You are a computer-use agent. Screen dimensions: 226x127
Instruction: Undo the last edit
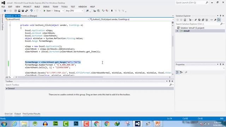[x=31, y=11]
